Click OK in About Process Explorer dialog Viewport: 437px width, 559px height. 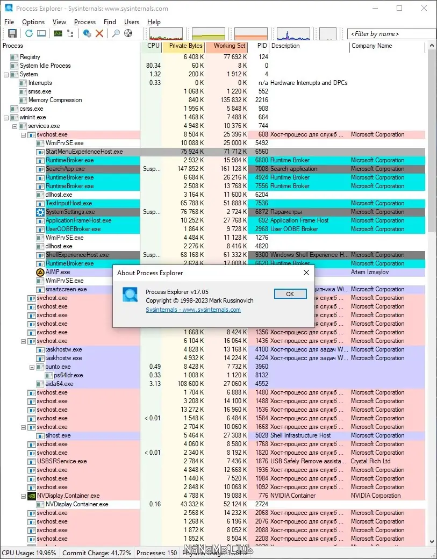290,294
